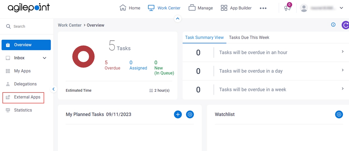The image size is (349, 151).
Task: Add a planned task with plus icon
Action: tap(178, 115)
